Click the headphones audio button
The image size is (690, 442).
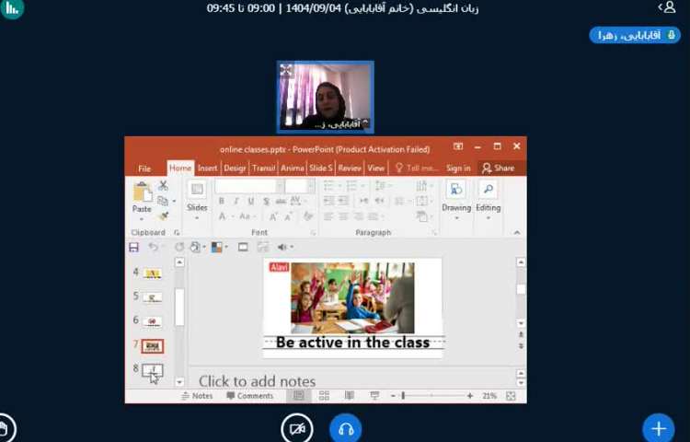click(x=346, y=428)
